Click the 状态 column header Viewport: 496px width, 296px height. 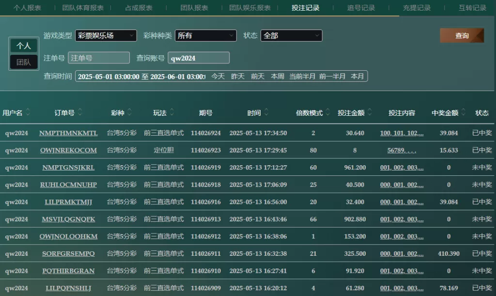coord(482,113)
